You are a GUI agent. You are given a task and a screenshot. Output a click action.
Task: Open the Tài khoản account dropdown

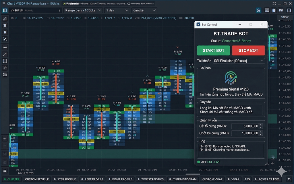point(238,61)
